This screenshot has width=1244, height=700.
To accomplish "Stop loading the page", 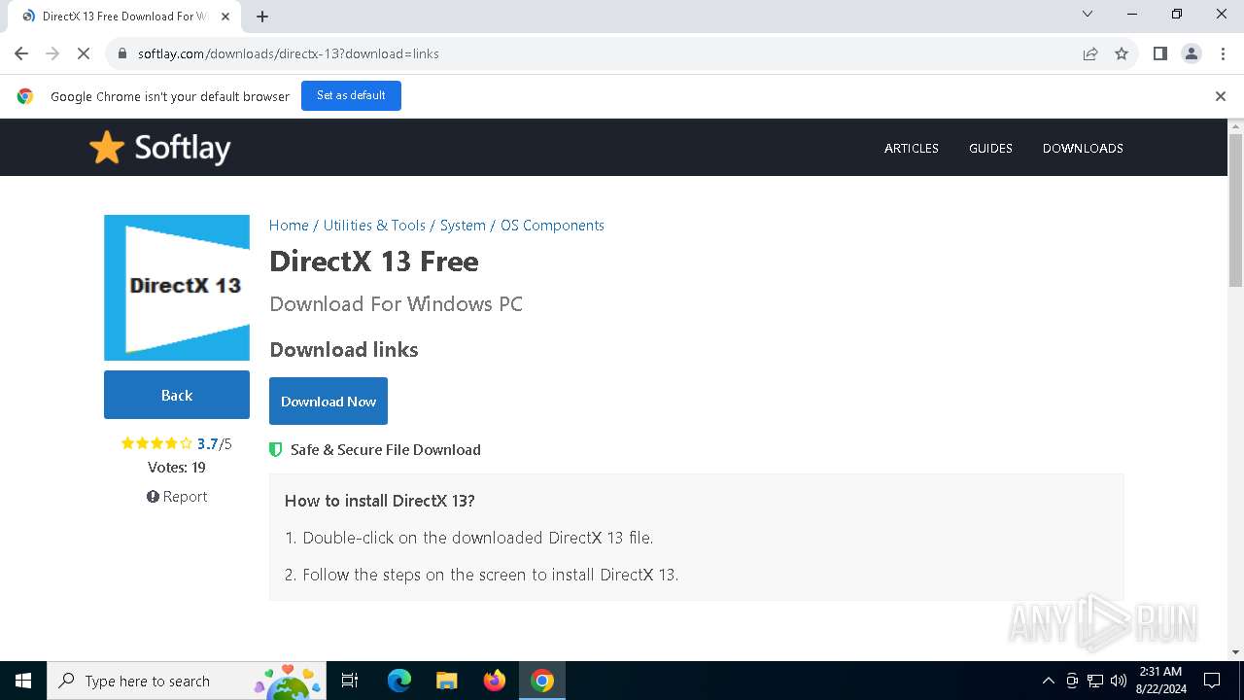I will click(84, 53).
